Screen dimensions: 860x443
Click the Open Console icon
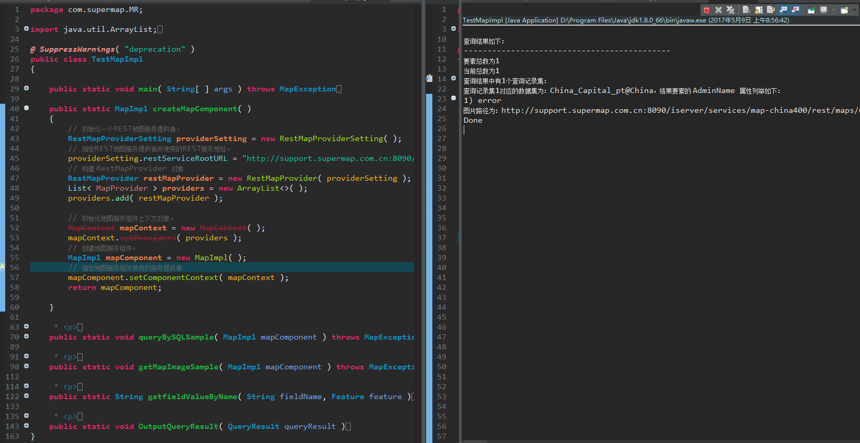point(844,10)
